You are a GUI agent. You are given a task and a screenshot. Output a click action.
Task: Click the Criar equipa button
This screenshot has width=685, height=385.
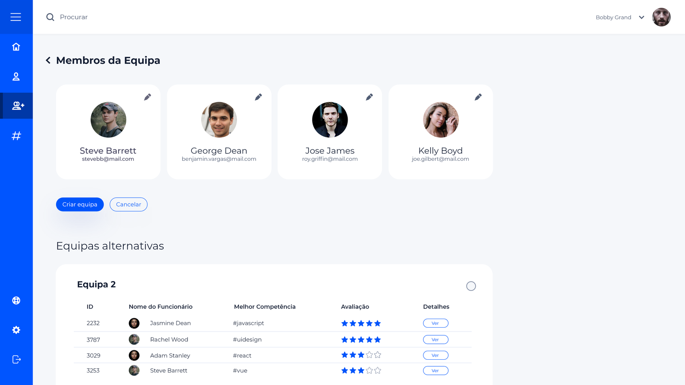[80, 204]
